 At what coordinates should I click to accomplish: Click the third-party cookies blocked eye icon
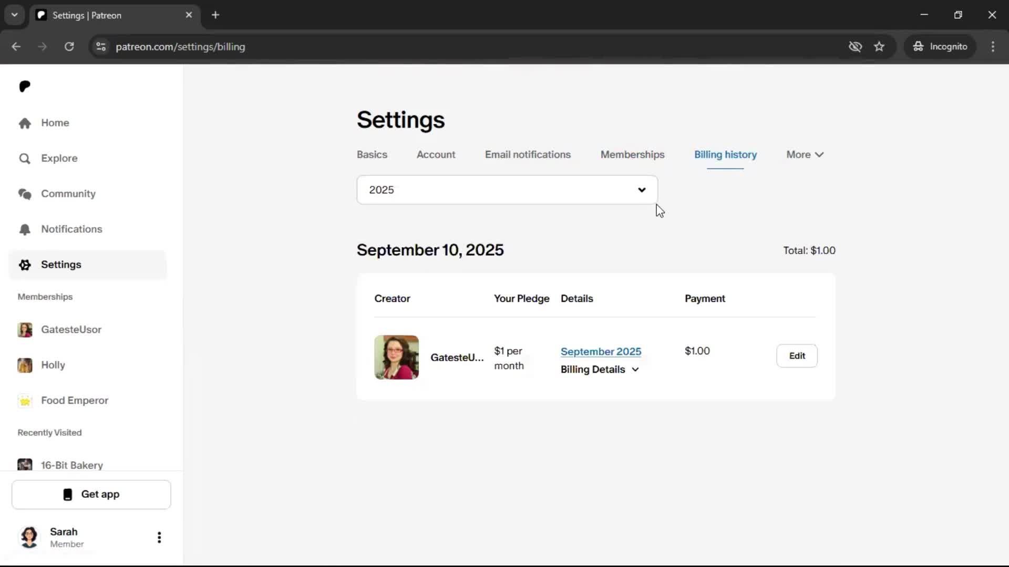pyautogui.click(x=855, y=47)
